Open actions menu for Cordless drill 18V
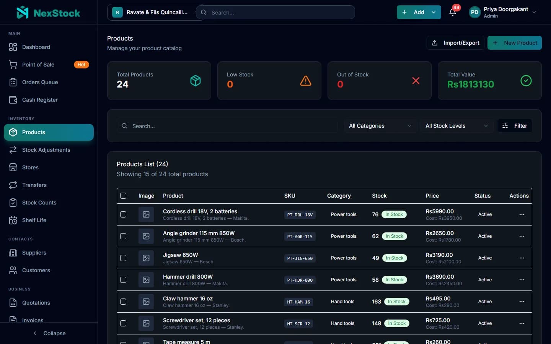551x344 pixels. coord(522,214)
